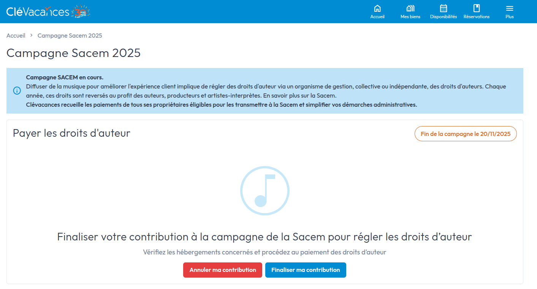Click the Payer les droits d'auteur heading
The width and height of the screenshot is (537, 289).
[x=71, y=133]
